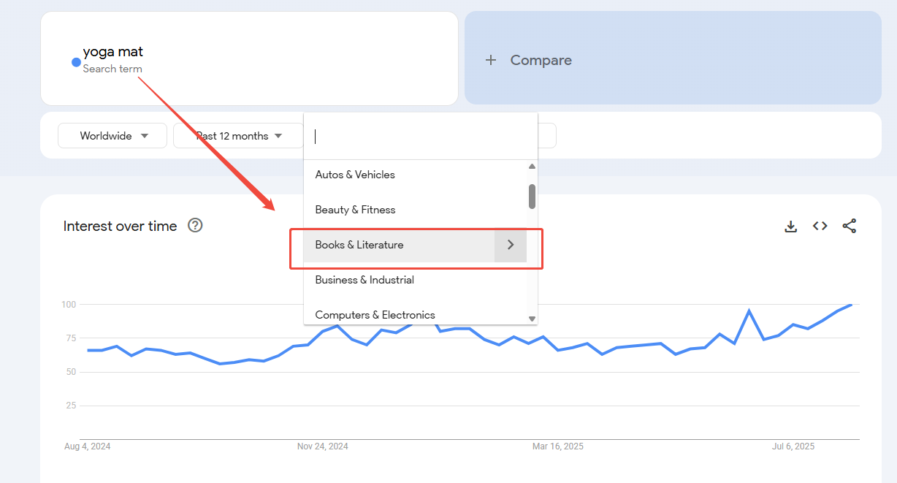Open help icon beside Interest over time
Viewport: 897px width, 483px height.
click(x=195, y=226)
